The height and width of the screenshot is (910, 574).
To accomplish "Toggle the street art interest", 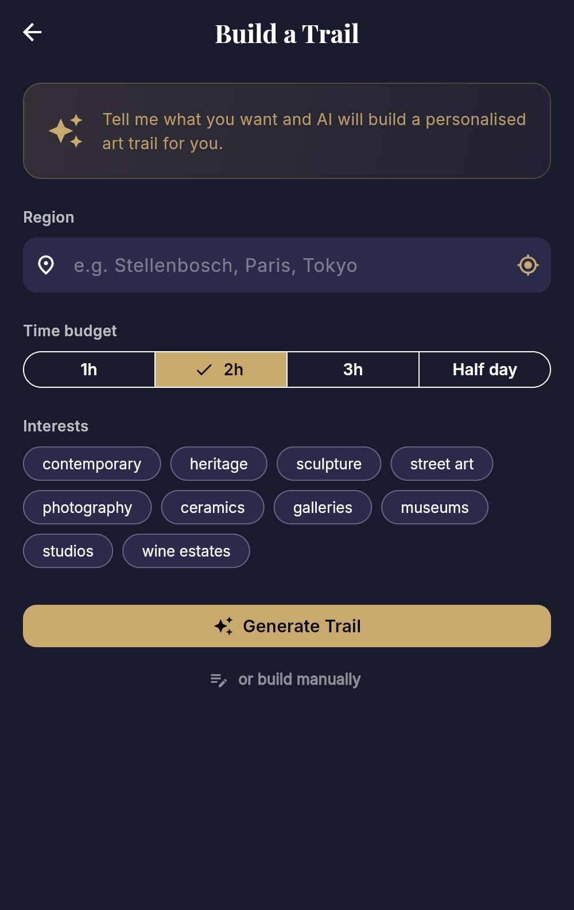I will click(442, 464).
